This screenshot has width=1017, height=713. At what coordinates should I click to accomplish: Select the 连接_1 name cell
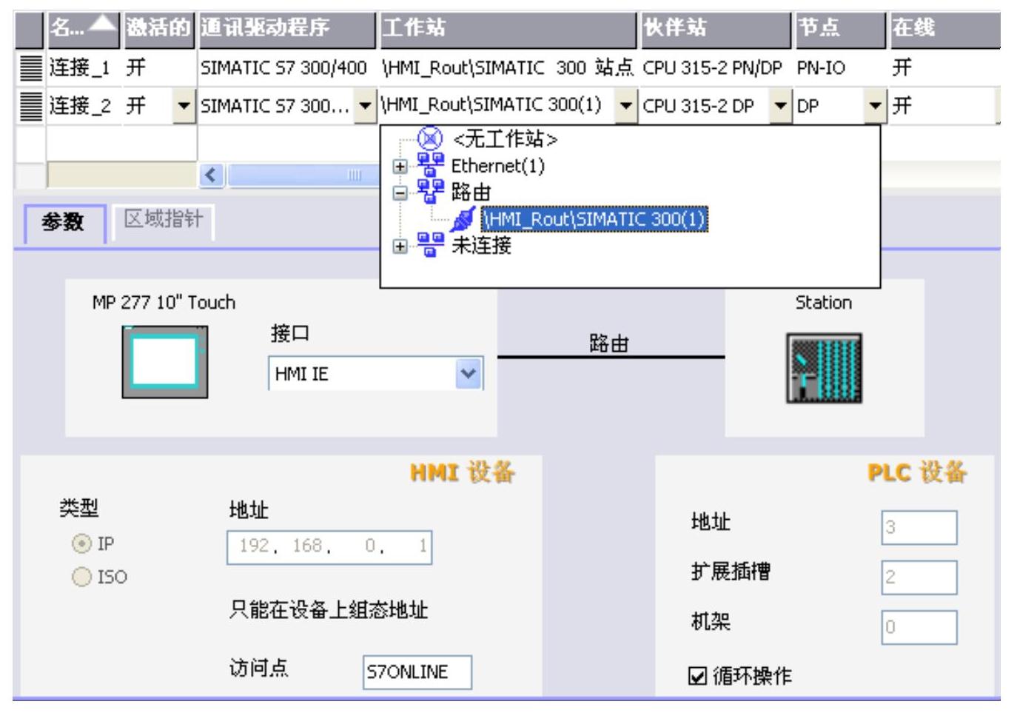pos(84,68)
